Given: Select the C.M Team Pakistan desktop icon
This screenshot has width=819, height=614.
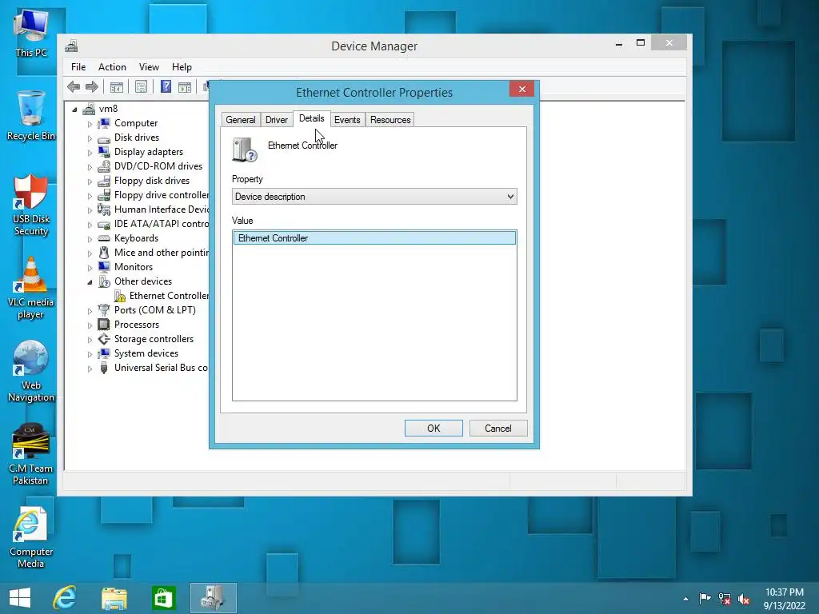Looking at the screenshot, I should (x=31, y=454).
